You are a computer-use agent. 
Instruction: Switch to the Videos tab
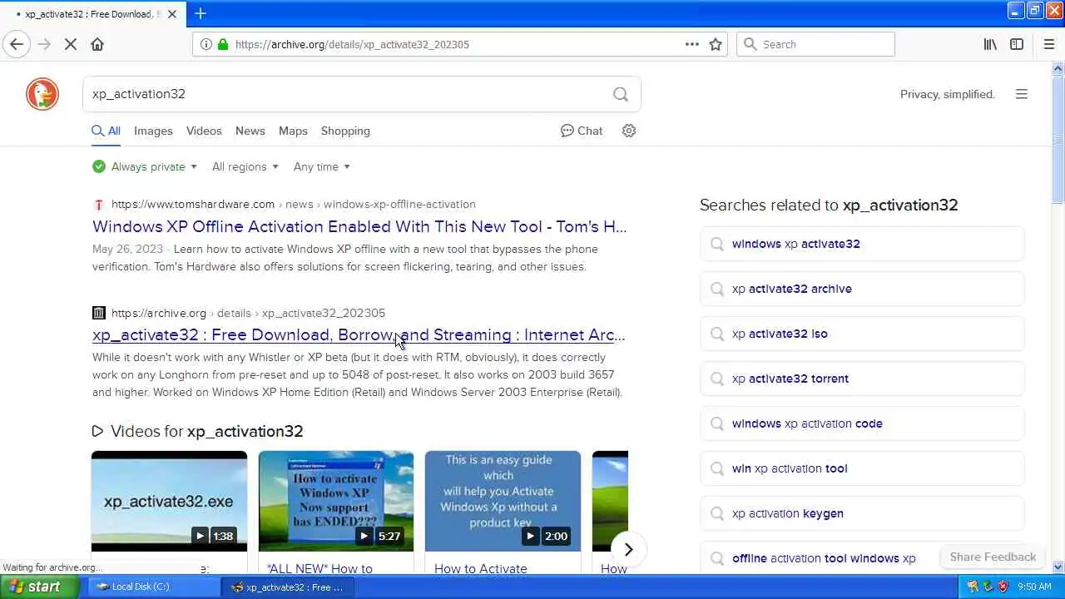[x=204, y=131]
